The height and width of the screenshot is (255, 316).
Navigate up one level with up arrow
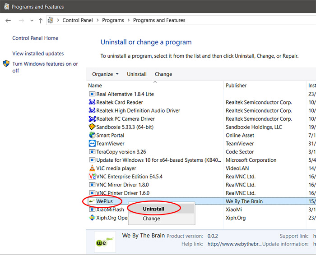coord(41,21)
